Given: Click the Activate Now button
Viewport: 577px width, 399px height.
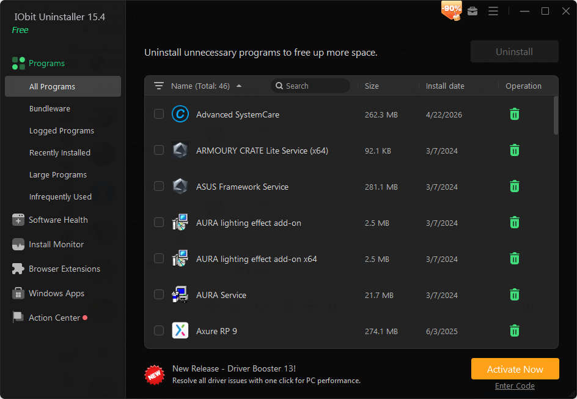Looking at the screenshot, I should coord(515,369).
